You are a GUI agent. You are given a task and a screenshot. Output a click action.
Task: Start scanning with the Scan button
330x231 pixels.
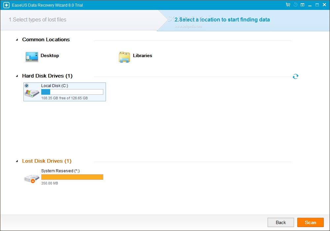311,222
